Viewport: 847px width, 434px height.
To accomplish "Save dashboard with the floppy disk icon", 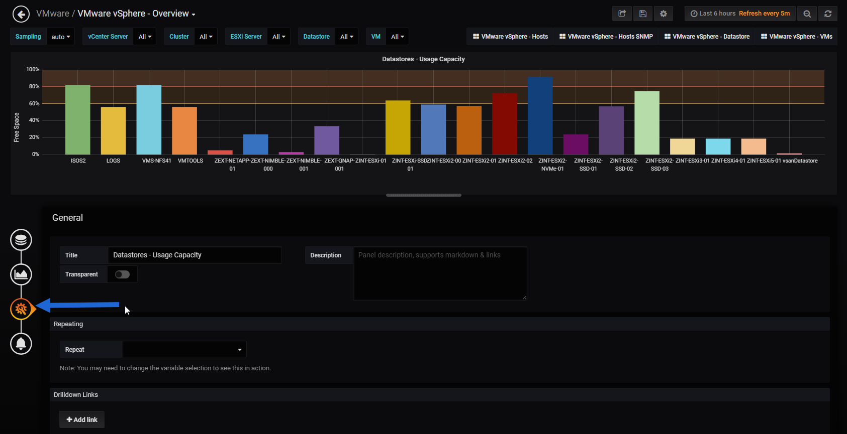I will 643,14.
